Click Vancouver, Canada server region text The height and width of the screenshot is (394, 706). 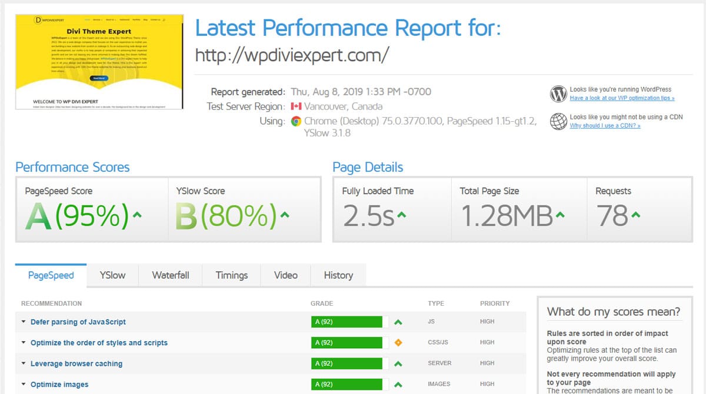343,106
